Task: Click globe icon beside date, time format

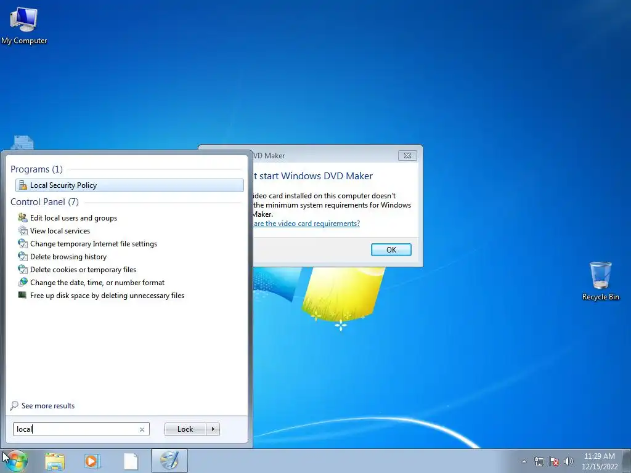Action: coord(23,282)
